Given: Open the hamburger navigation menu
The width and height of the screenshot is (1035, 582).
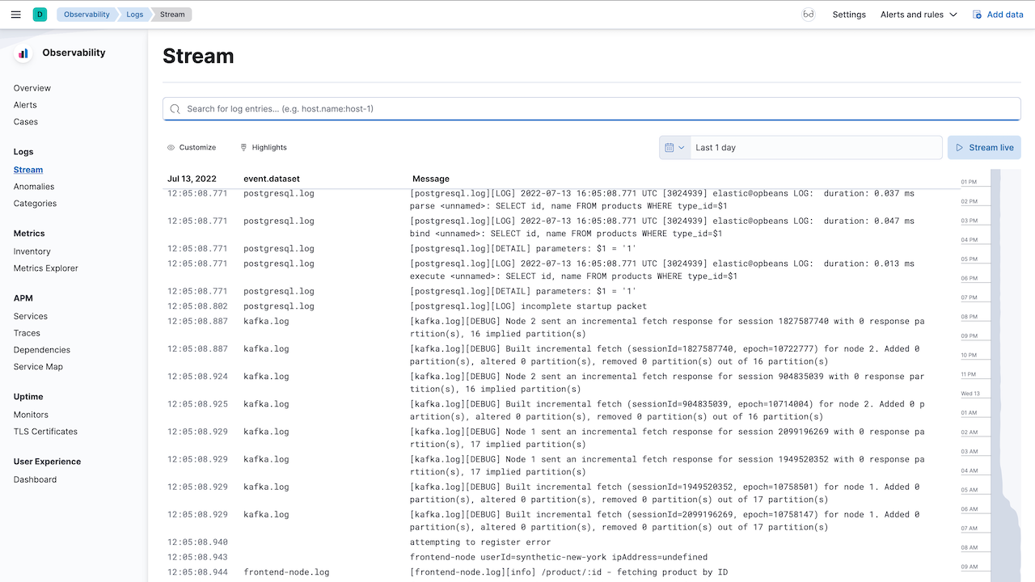Looking at the screenshot, I should [16, 15].
